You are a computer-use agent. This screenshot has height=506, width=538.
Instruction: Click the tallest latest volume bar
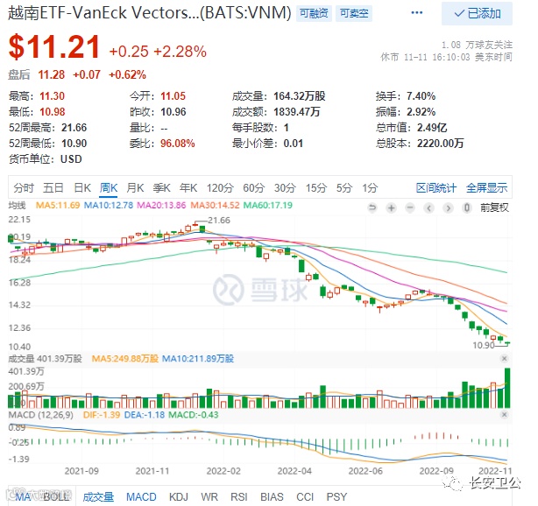[507, 388]
